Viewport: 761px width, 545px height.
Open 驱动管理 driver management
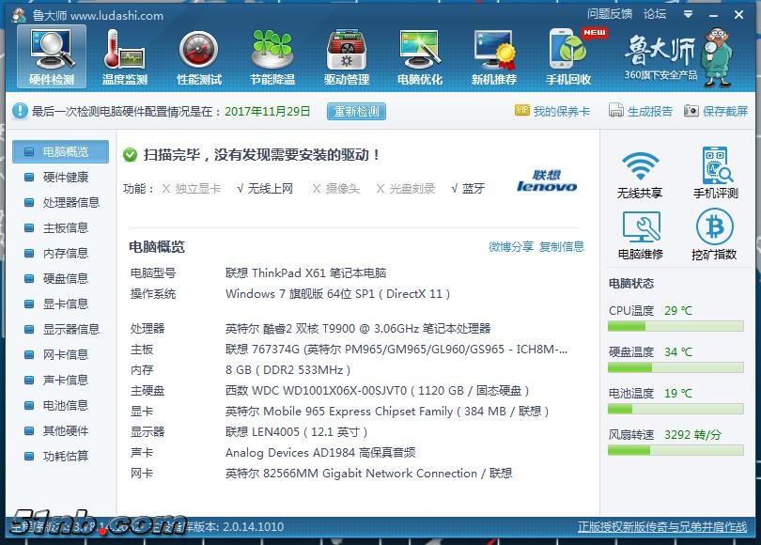click(x=347, y=56)
